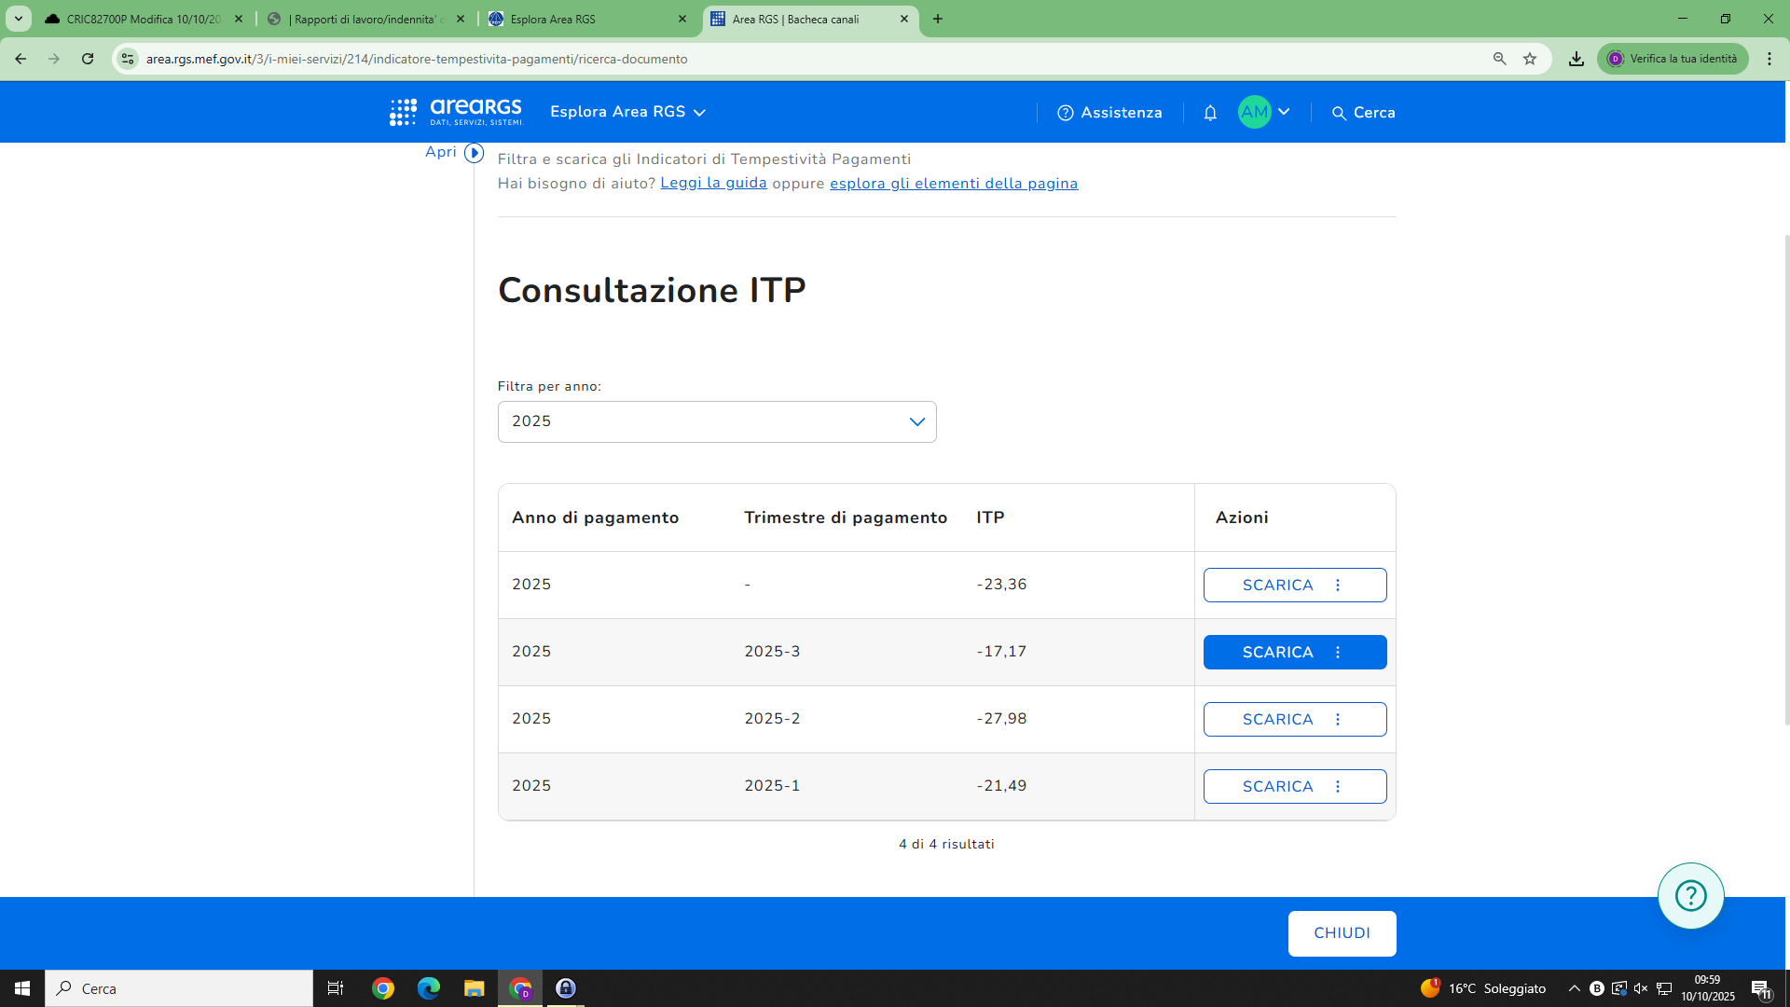Open Microsoft Edge from the taskbar
The image size is (1790, 1007).
[428, 988]
